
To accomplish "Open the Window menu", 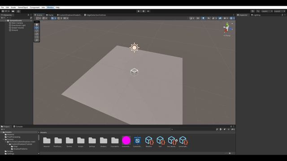I will coord(50,8).
